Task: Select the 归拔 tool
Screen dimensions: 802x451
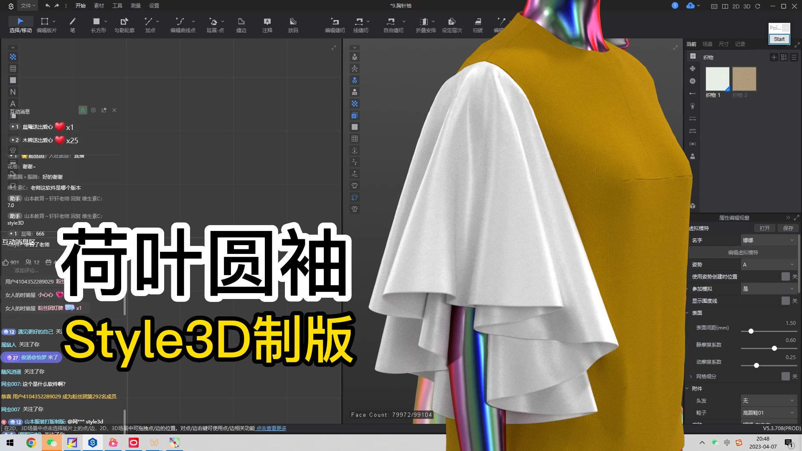Action: [x=478, y=25]
